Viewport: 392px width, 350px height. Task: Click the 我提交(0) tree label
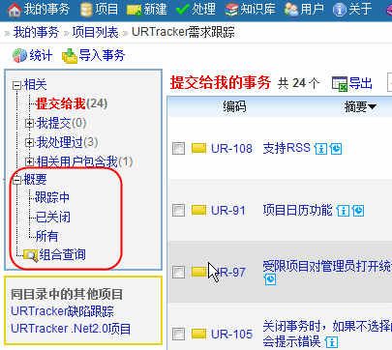click(61, 123)
